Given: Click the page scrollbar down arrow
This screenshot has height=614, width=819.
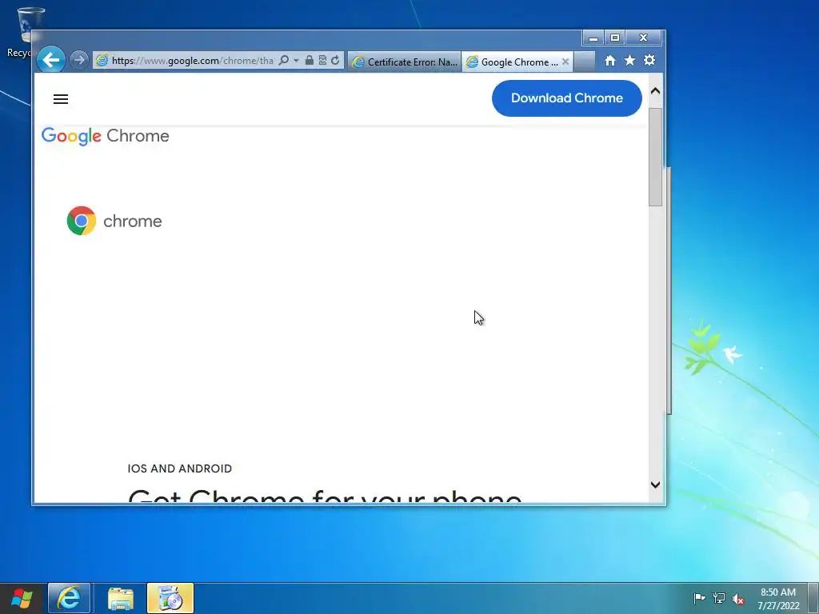Looking at the screenshot, I should pyautogui.click(x=656, y=484).
